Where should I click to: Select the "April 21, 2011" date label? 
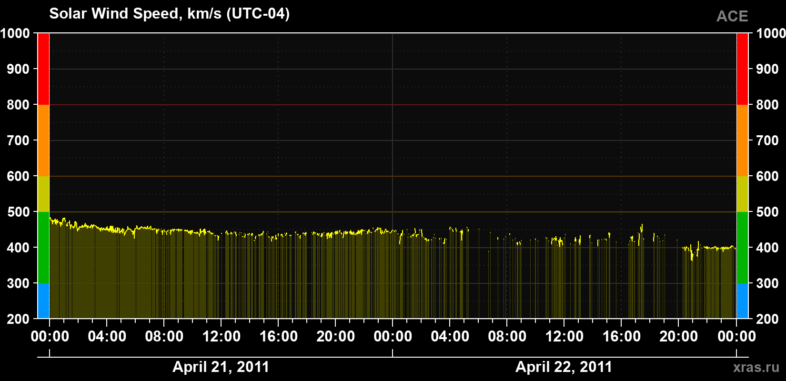click(221, 367)
